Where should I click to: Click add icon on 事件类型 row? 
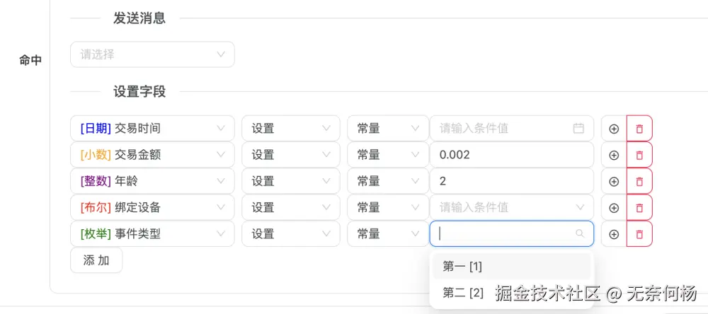click(614, 233)
